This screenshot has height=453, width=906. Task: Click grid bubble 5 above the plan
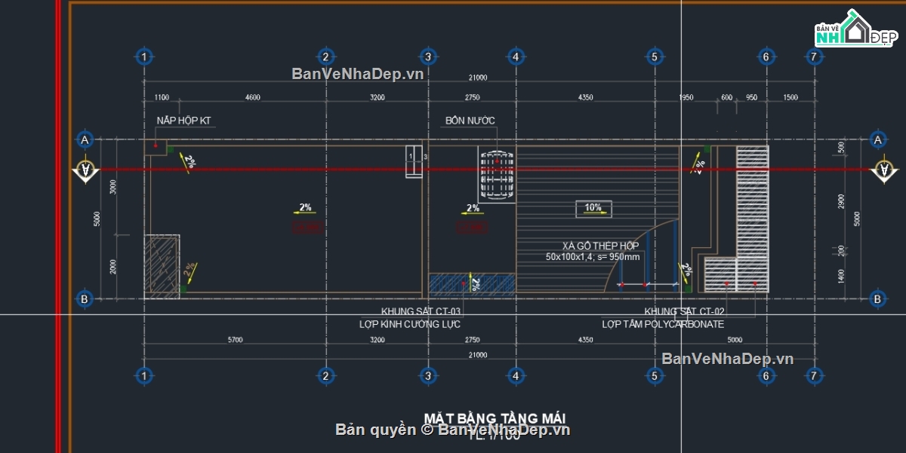[x=654, y=57]
